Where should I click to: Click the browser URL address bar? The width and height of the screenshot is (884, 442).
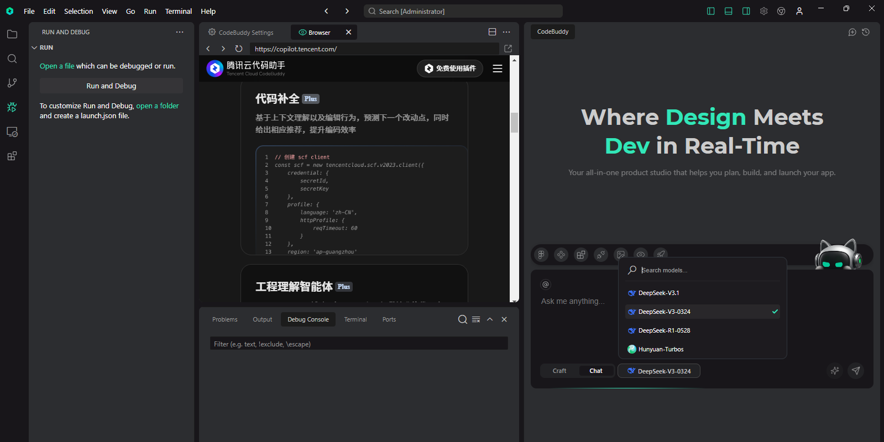coord(374,49)
